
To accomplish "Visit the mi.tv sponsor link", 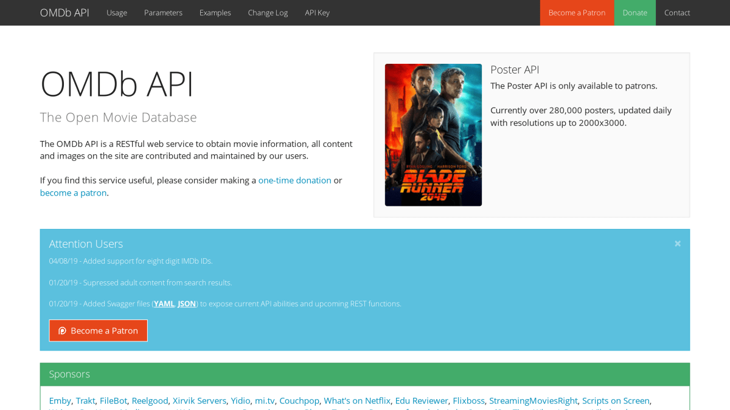I will [265, 401].
